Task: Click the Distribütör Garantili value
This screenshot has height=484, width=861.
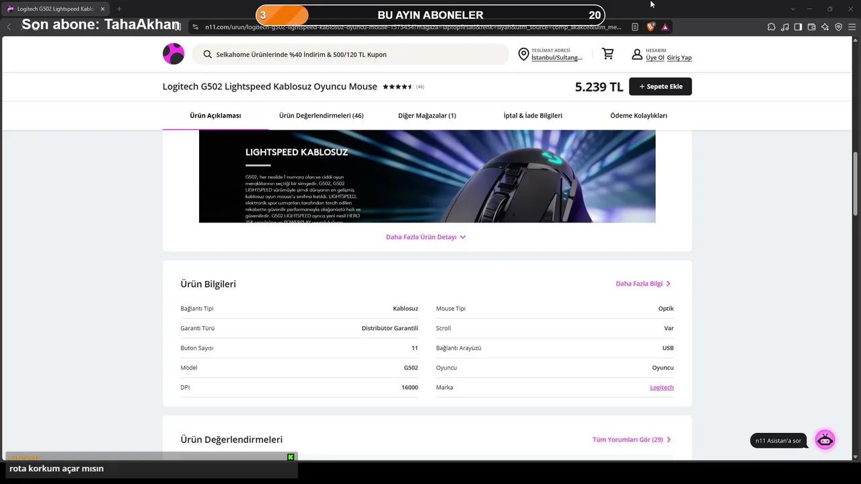Action: (390, 328)
